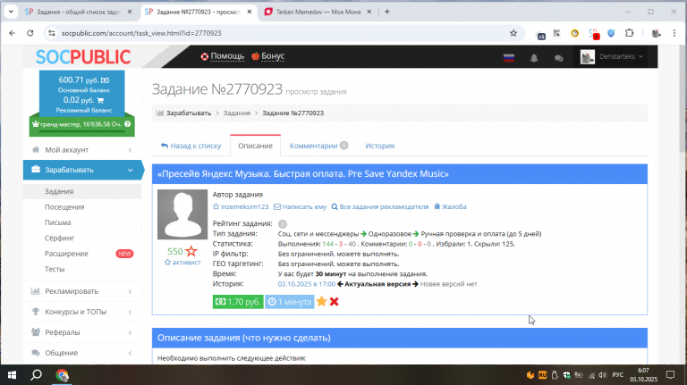Click the main balance money icon

tap(106, 80)
